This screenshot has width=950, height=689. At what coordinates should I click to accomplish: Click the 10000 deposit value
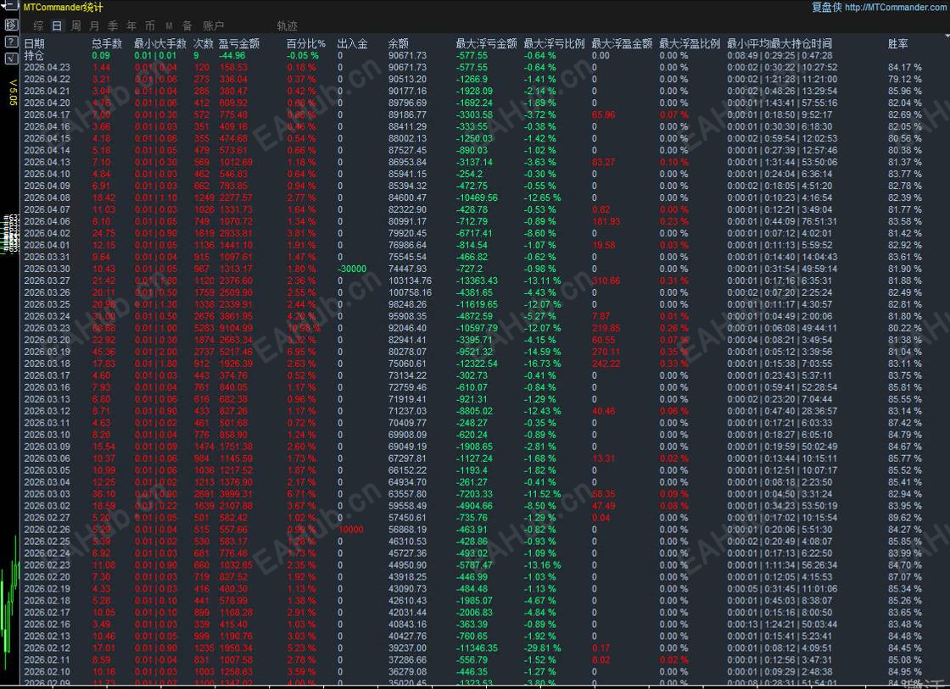[x=351, y=530]
